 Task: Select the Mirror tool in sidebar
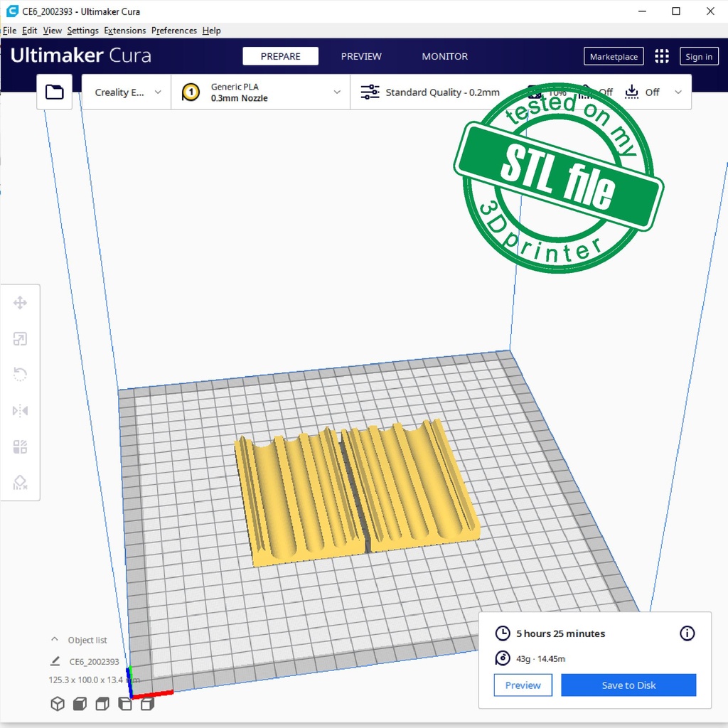[20, 411]
